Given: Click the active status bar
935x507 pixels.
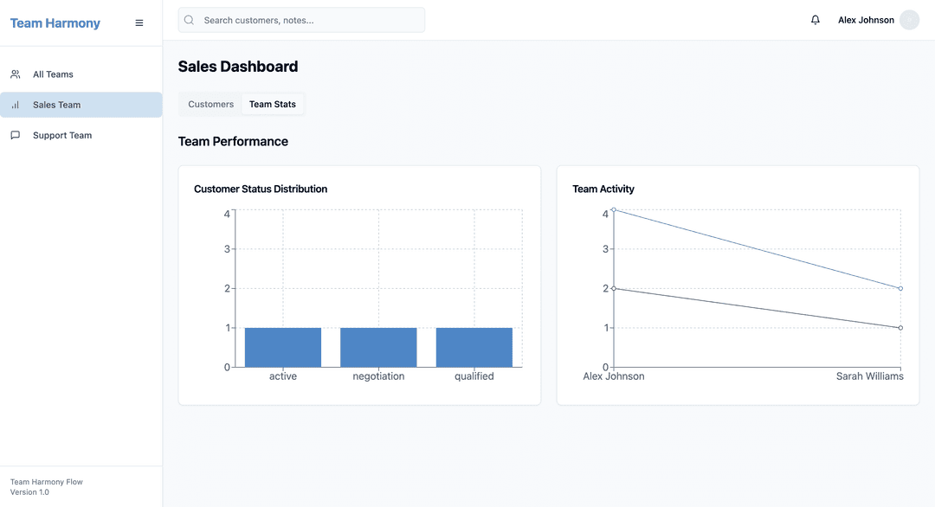Looking at the screenshot, I should [283, 347].
